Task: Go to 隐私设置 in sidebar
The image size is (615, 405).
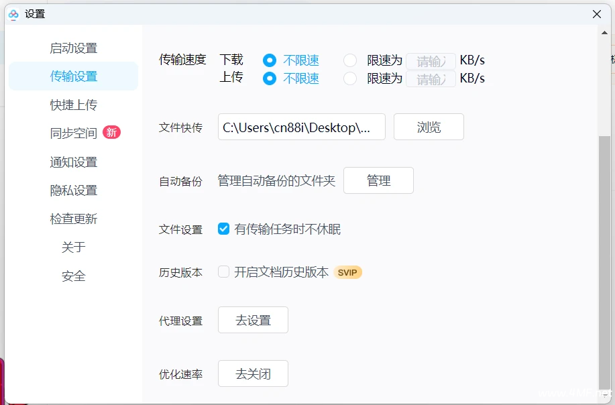Action: pyautogui.click(x=74, y=190)
